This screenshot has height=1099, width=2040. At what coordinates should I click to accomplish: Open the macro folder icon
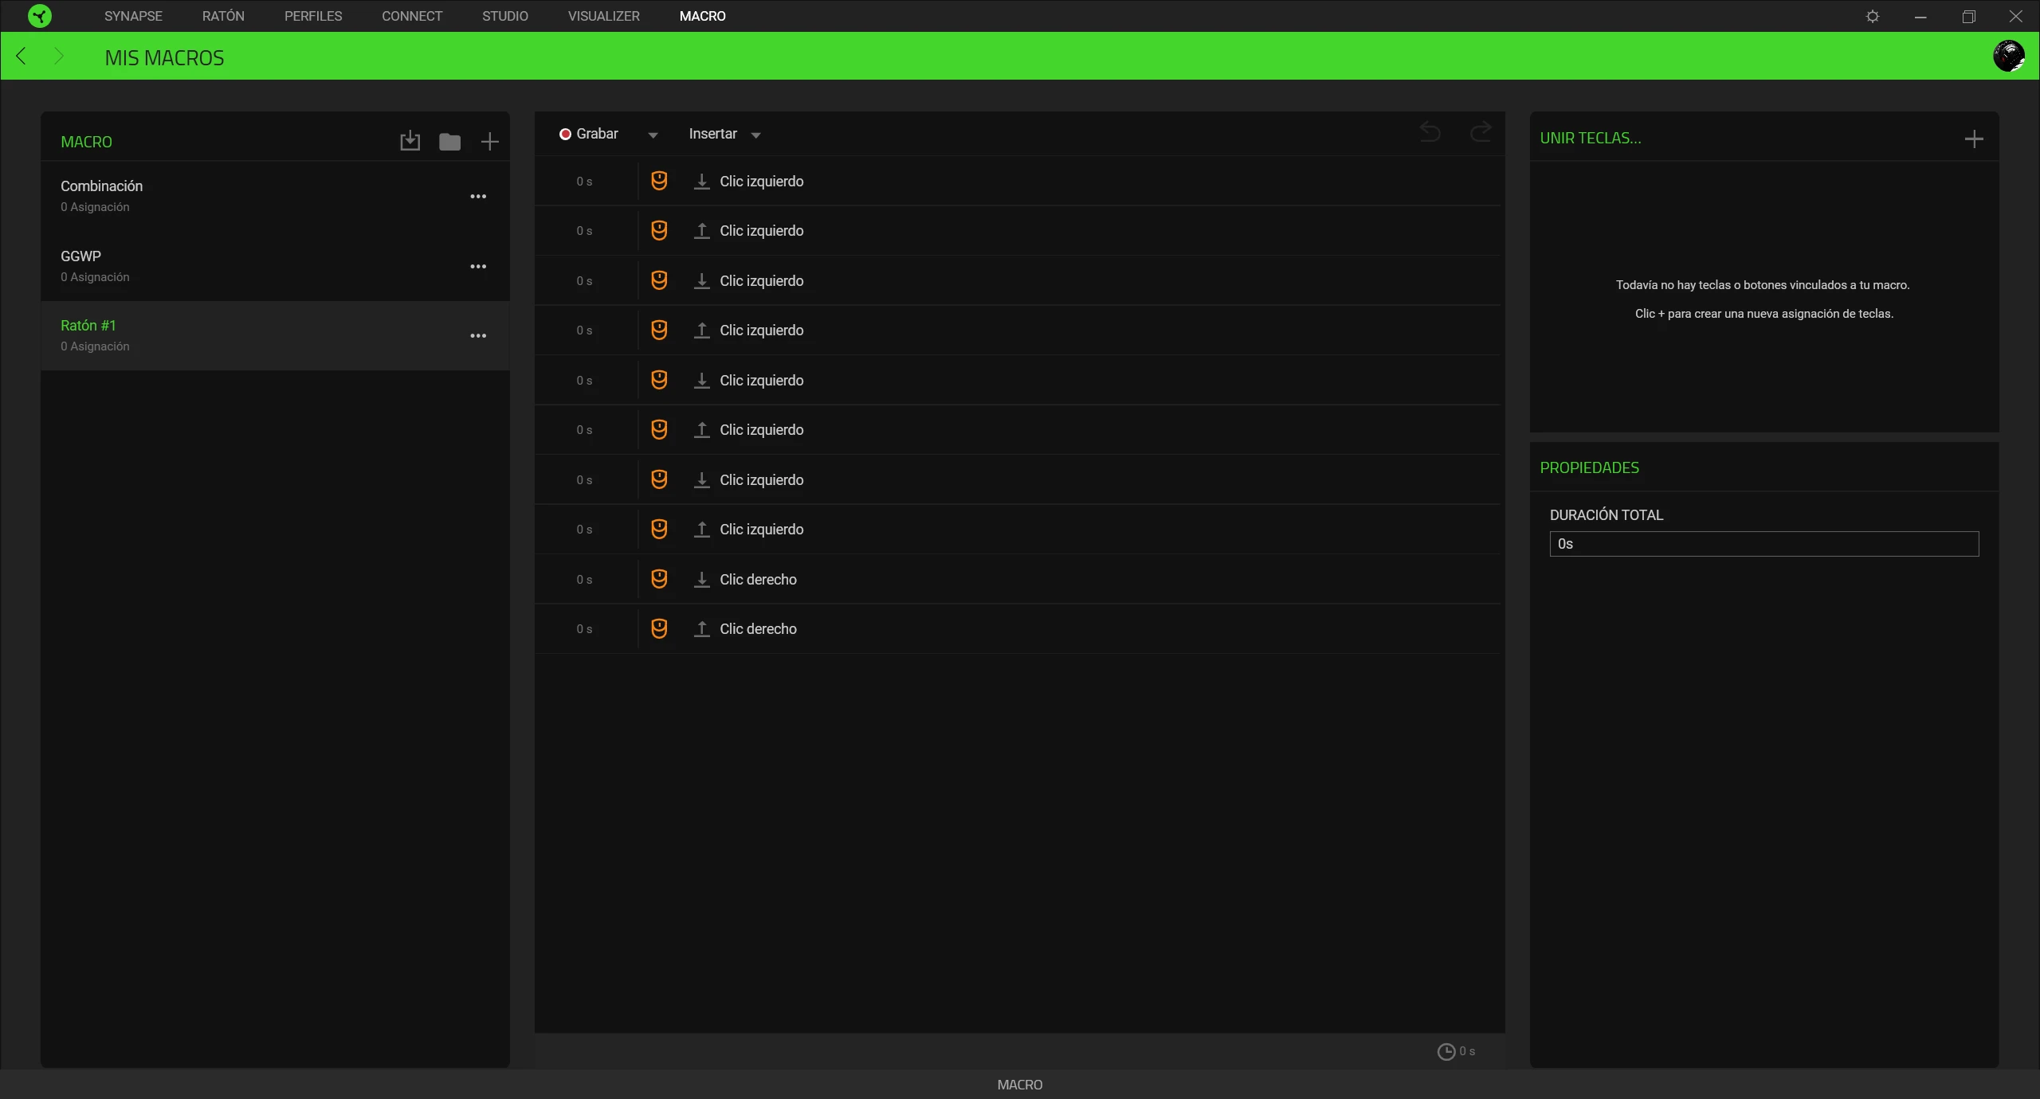click(x=449, y=142)
